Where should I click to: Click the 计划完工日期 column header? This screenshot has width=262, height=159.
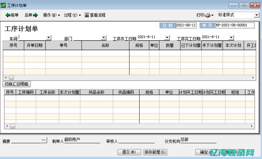[x=214, y=92]
